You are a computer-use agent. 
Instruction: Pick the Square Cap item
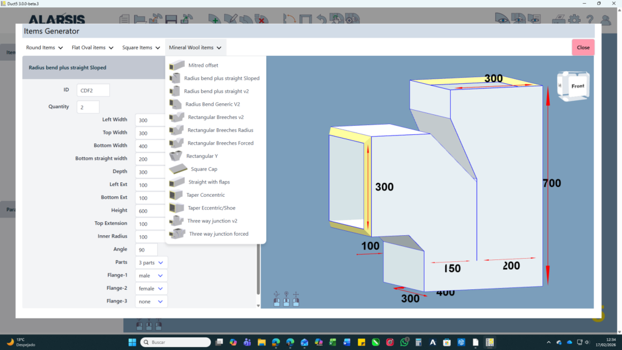(204, 169)
